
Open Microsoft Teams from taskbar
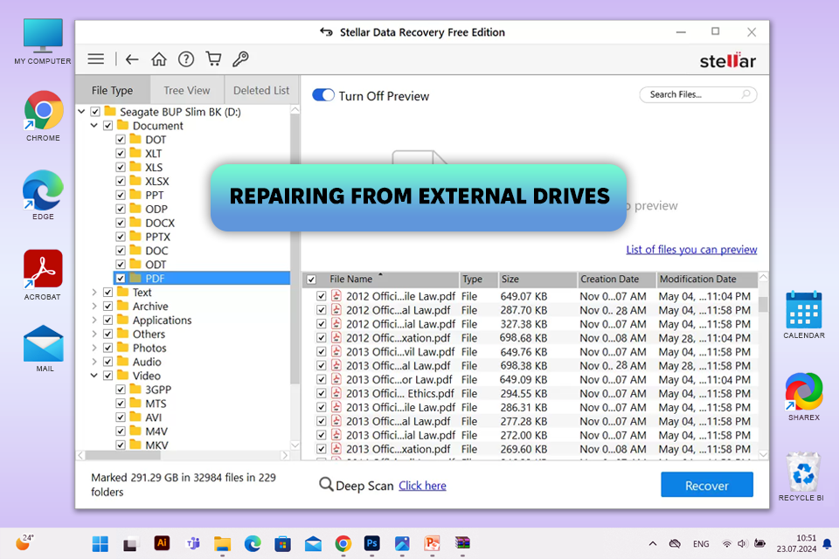coord(192,544)
